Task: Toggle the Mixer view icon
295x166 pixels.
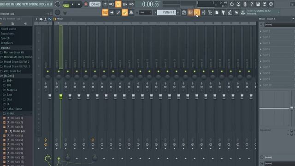Action: coord(204,12)
